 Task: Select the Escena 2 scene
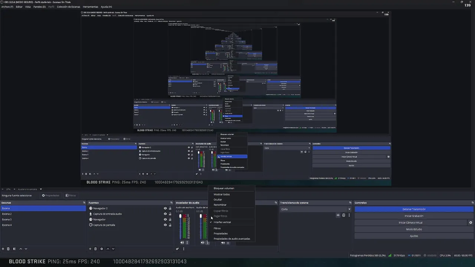(x=43, y=214)
